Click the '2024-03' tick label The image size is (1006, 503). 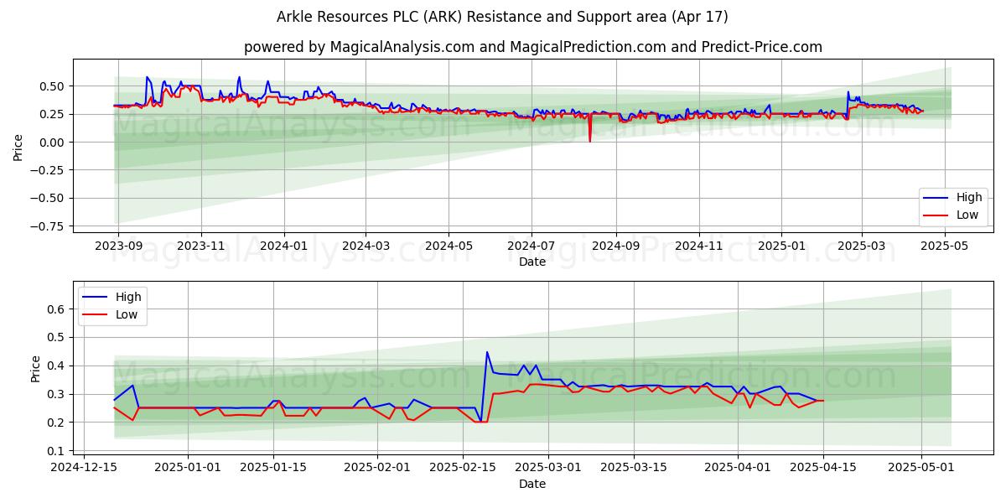[366, 246]
